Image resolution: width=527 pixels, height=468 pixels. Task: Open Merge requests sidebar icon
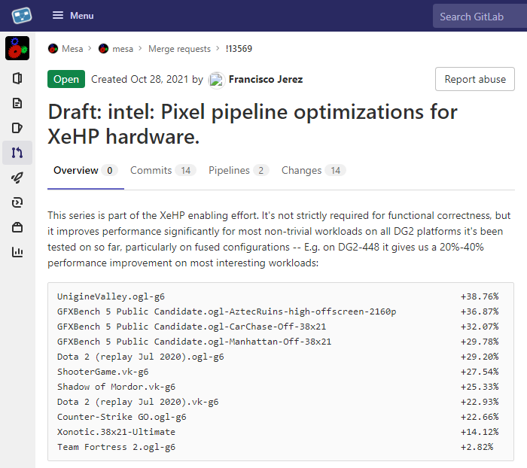(17, 153)
